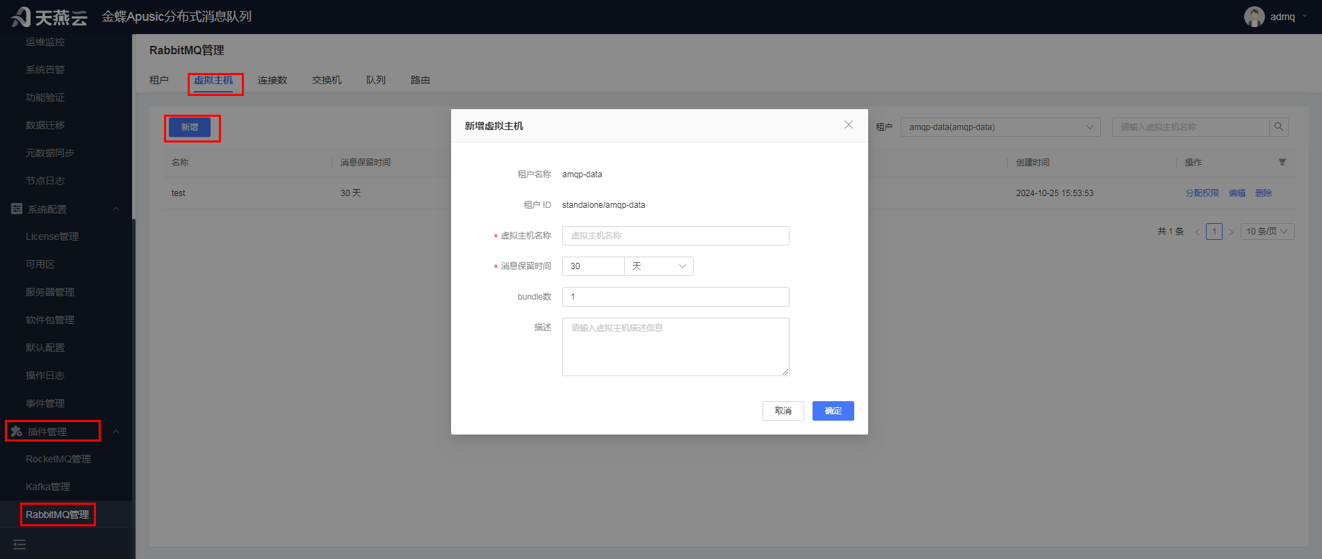Click 取消 in the dialog
Screen dimensions: 1322x559
coord(783,411)
